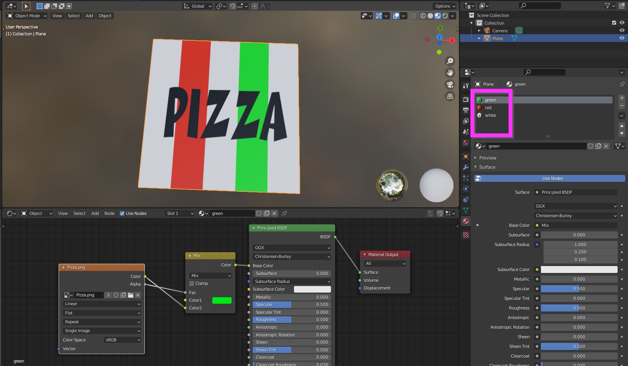Viewport: 628px width, 366px height.
Task: Open the 3D viewport Add menu
Action: (89, 16)
